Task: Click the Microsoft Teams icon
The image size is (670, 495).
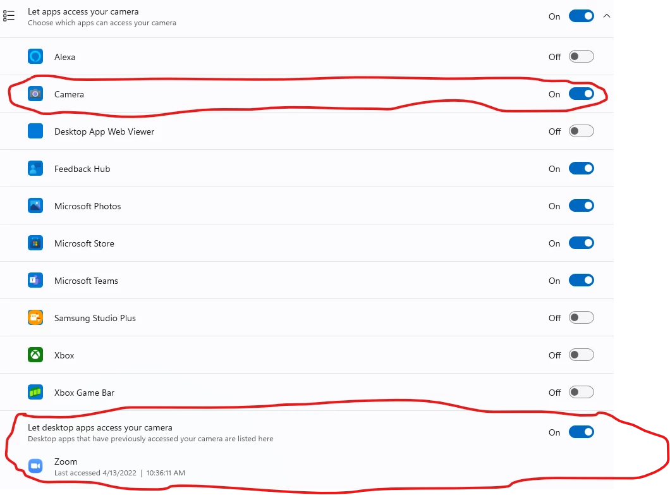Action: coord(35,281)
